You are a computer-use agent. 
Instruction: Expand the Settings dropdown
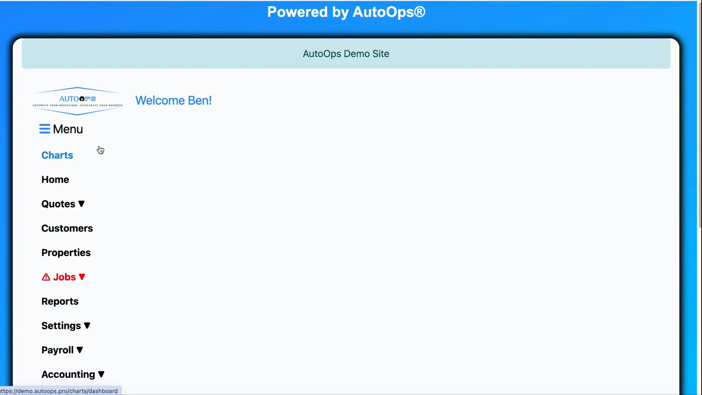pyautogui.click(x=88, y=325)
